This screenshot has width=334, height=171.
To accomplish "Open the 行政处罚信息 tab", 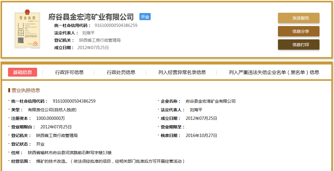I will pyautogui.click(x=121, y=72).
